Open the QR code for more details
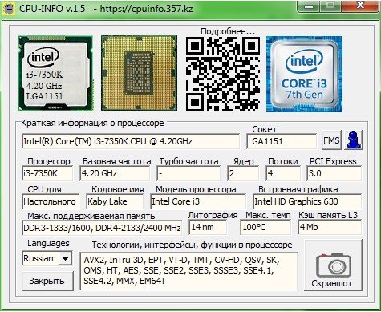381x312 pixels. (223, 74)
